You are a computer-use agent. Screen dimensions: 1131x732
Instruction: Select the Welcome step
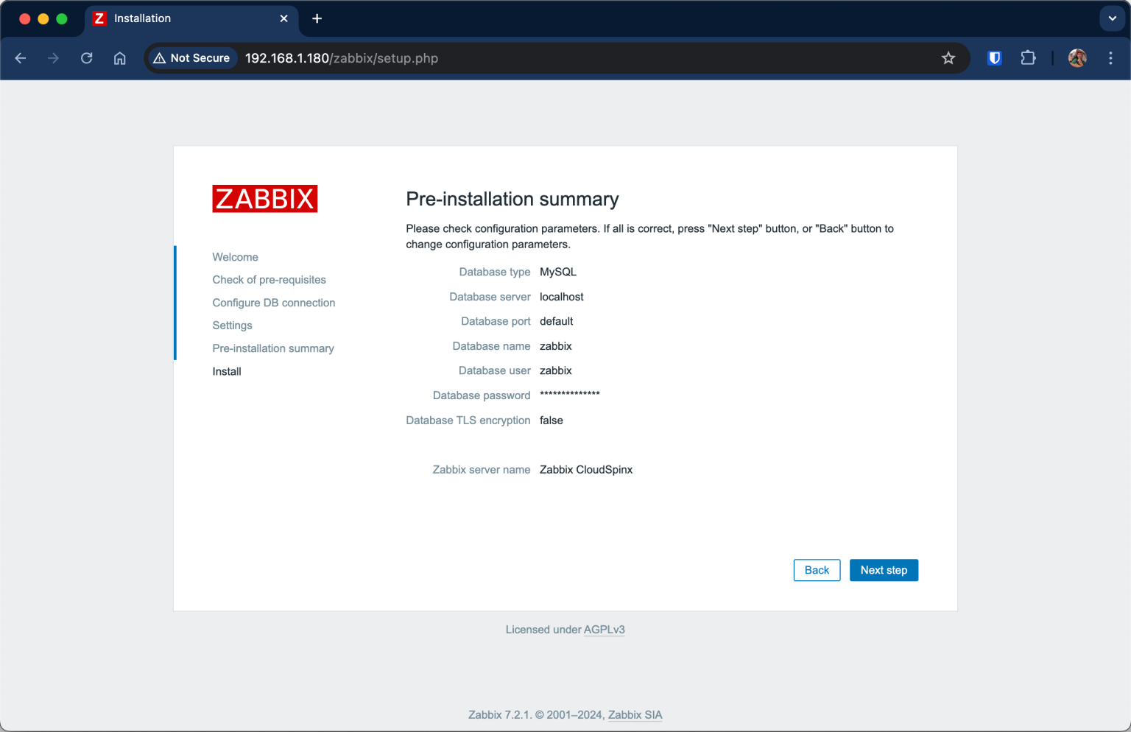(x=235, y=257)
